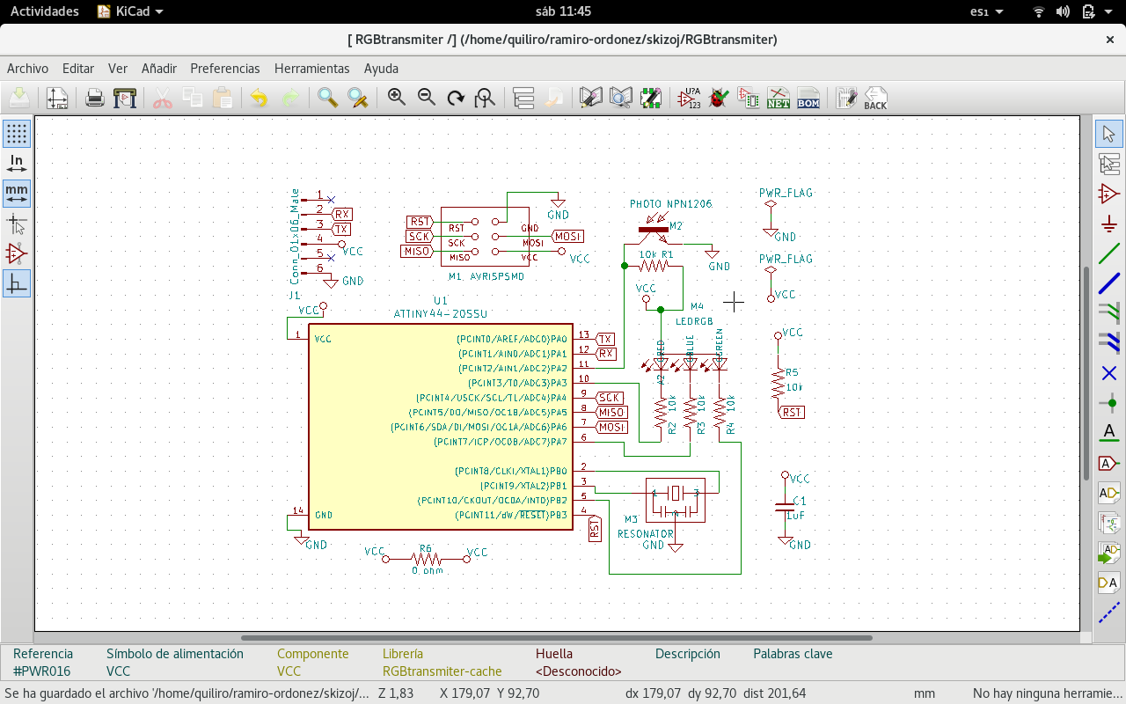This screenshot has width=1126, height=704.
Task: Open the Preferencias menu
Action: click(225, 68)
